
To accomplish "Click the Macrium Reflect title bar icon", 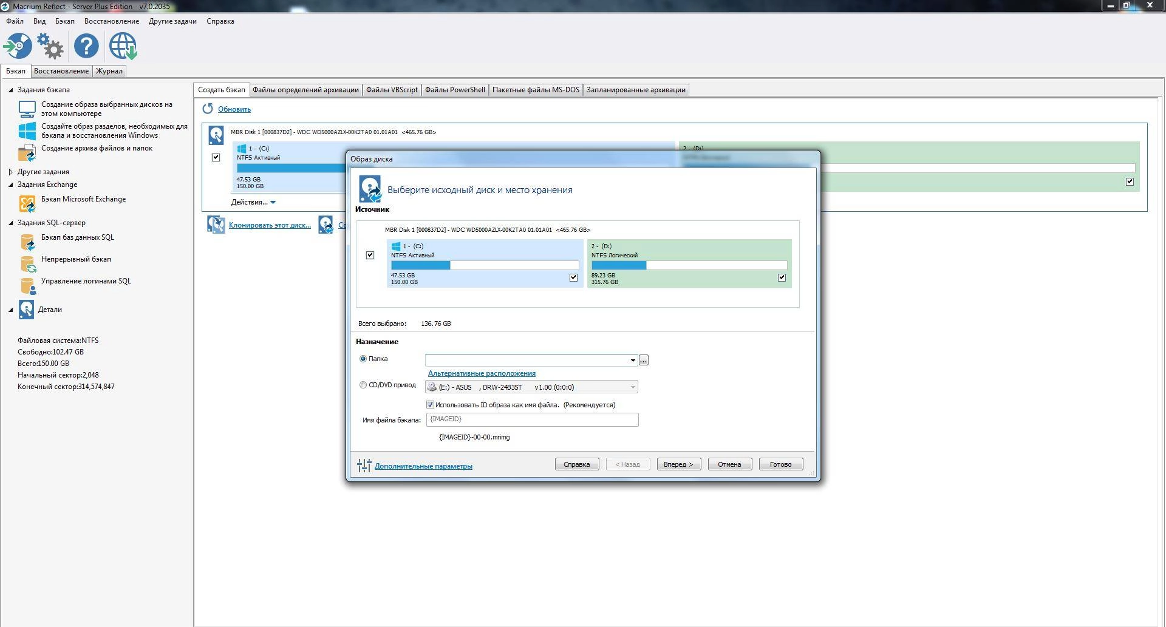I will point(5,6).
